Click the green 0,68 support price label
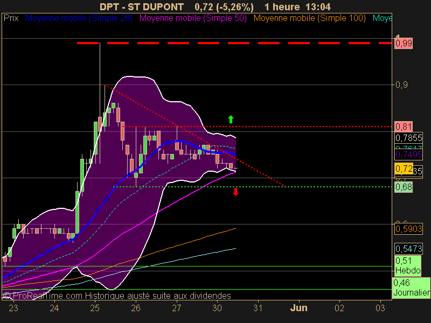 (404, 187)
